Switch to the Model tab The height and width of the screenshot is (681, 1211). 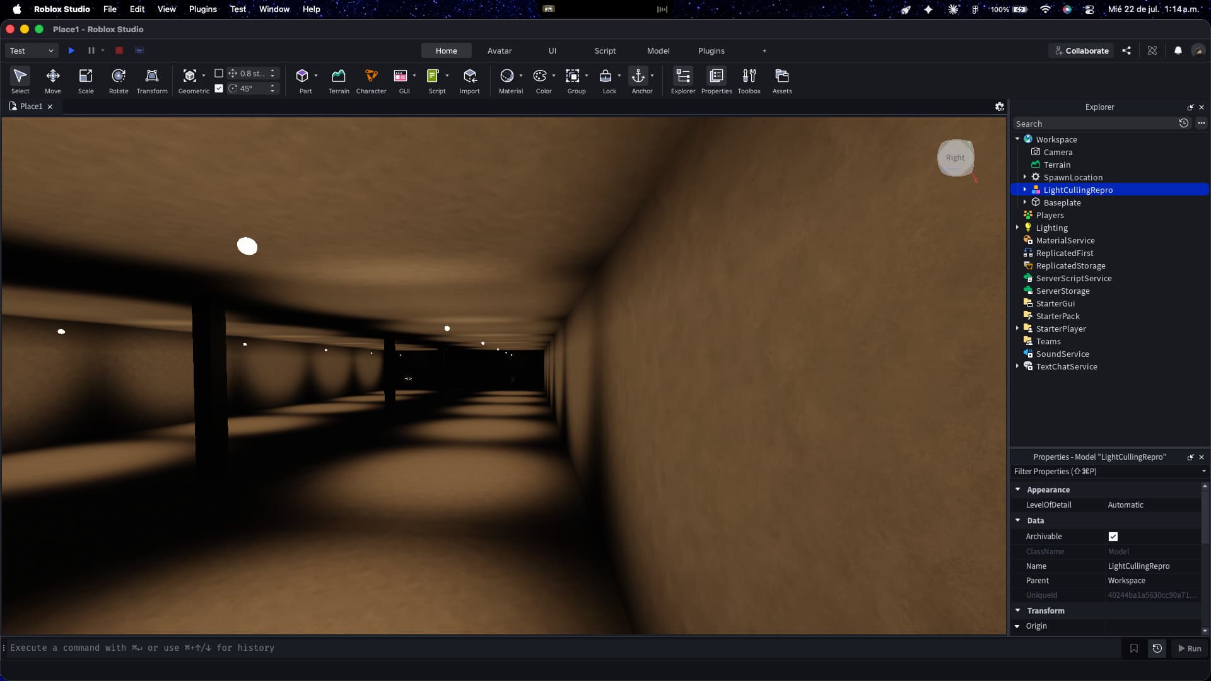658,50
